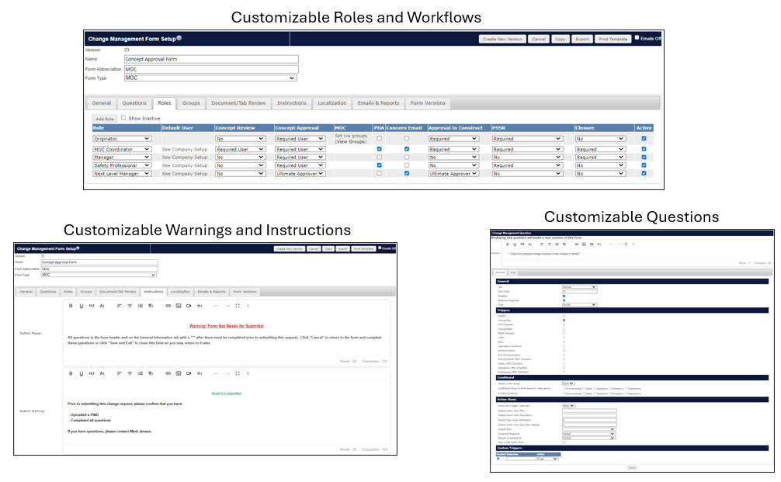Open more options in Submit Popup editor toolbar
This screenshot has width=781, height=482.
248,306
